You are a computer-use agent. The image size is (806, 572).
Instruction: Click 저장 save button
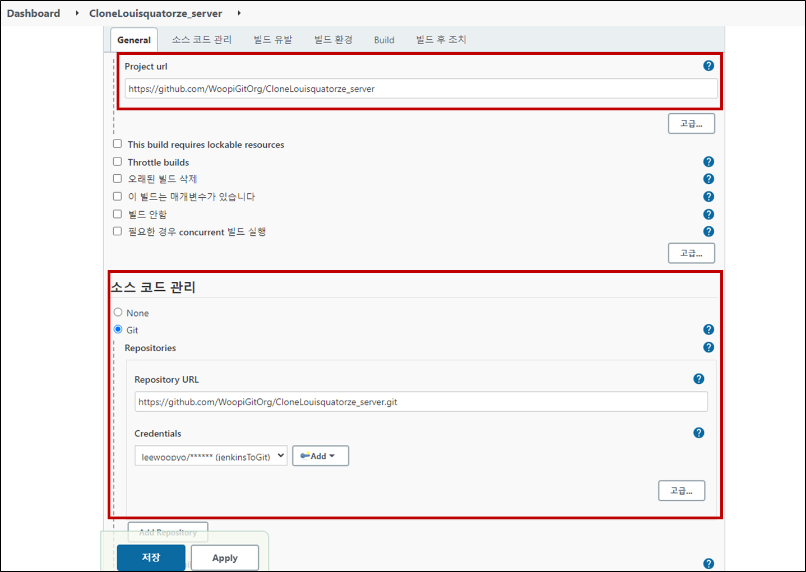click(x=151, y=557)
